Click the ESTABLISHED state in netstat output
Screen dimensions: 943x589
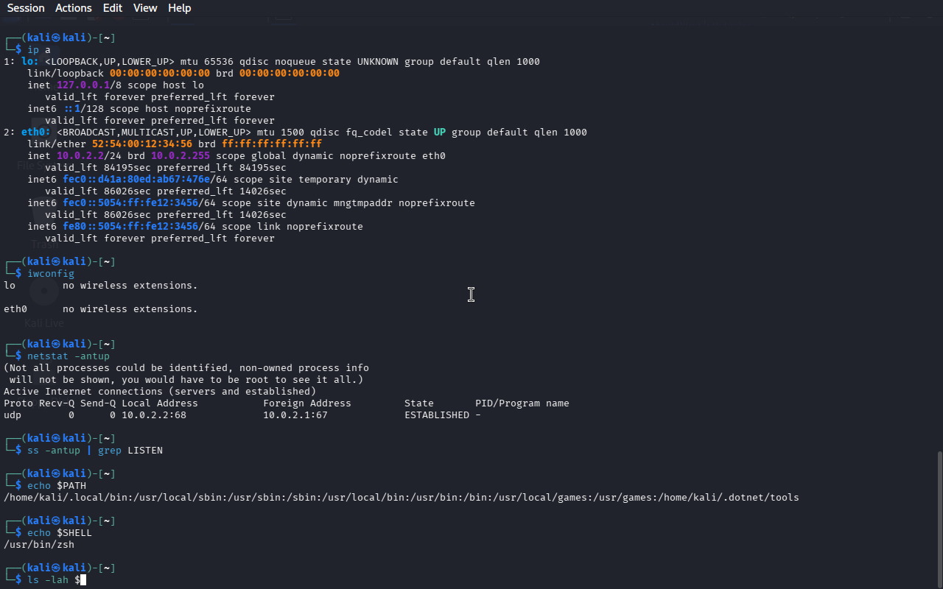437,415
